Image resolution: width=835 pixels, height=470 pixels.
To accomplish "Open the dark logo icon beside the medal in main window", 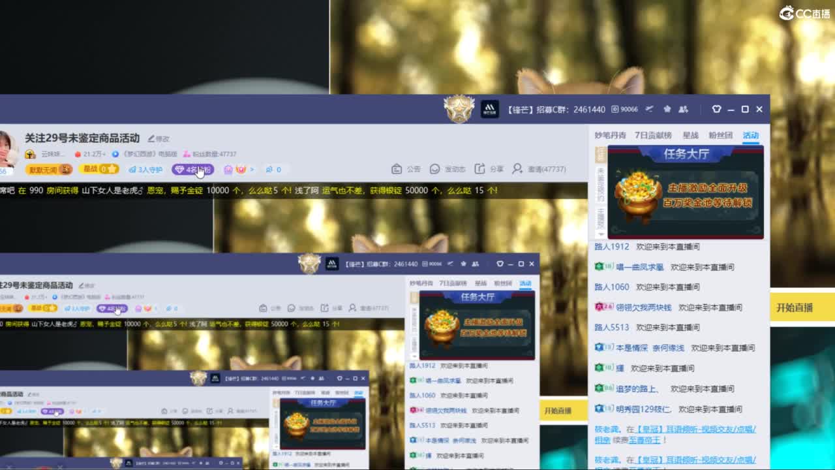I will coord(490,109).
